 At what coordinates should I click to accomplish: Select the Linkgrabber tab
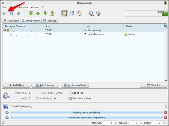(31, 20)
